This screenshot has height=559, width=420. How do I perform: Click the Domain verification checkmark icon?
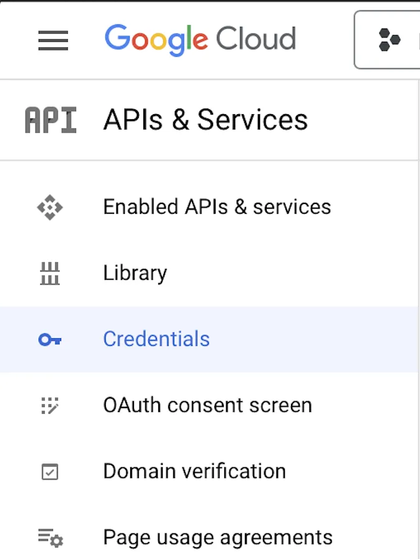point(50,472)
